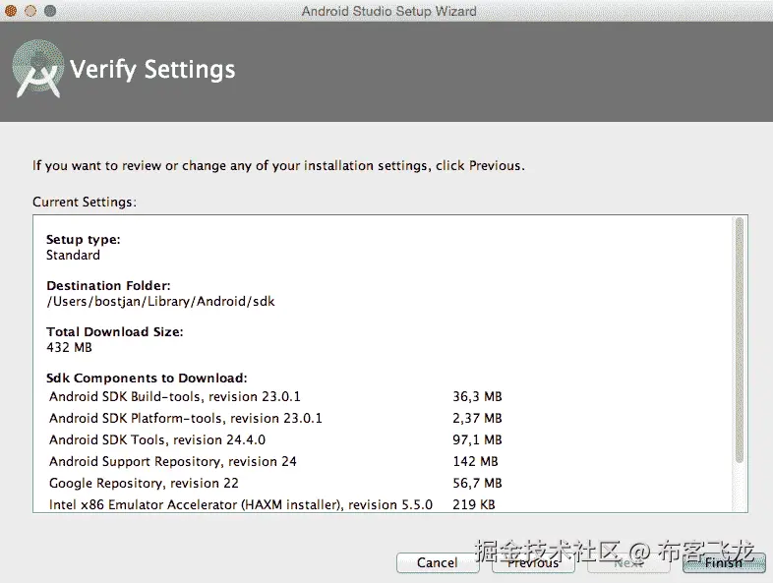Viewport: 773px width, 583px height.
Task: Cancel the setup wizard
Action: [x=437, y=563]
